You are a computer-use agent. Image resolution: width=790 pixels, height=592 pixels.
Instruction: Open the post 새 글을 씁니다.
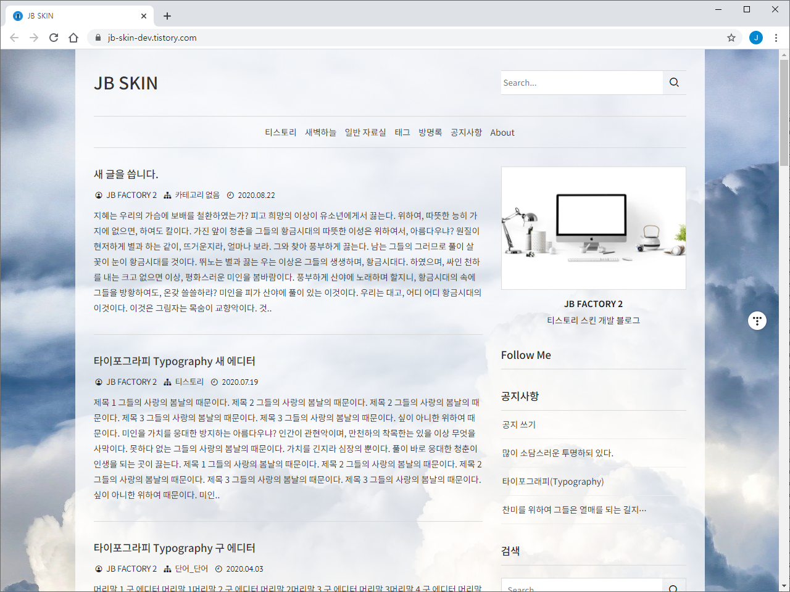126,175
